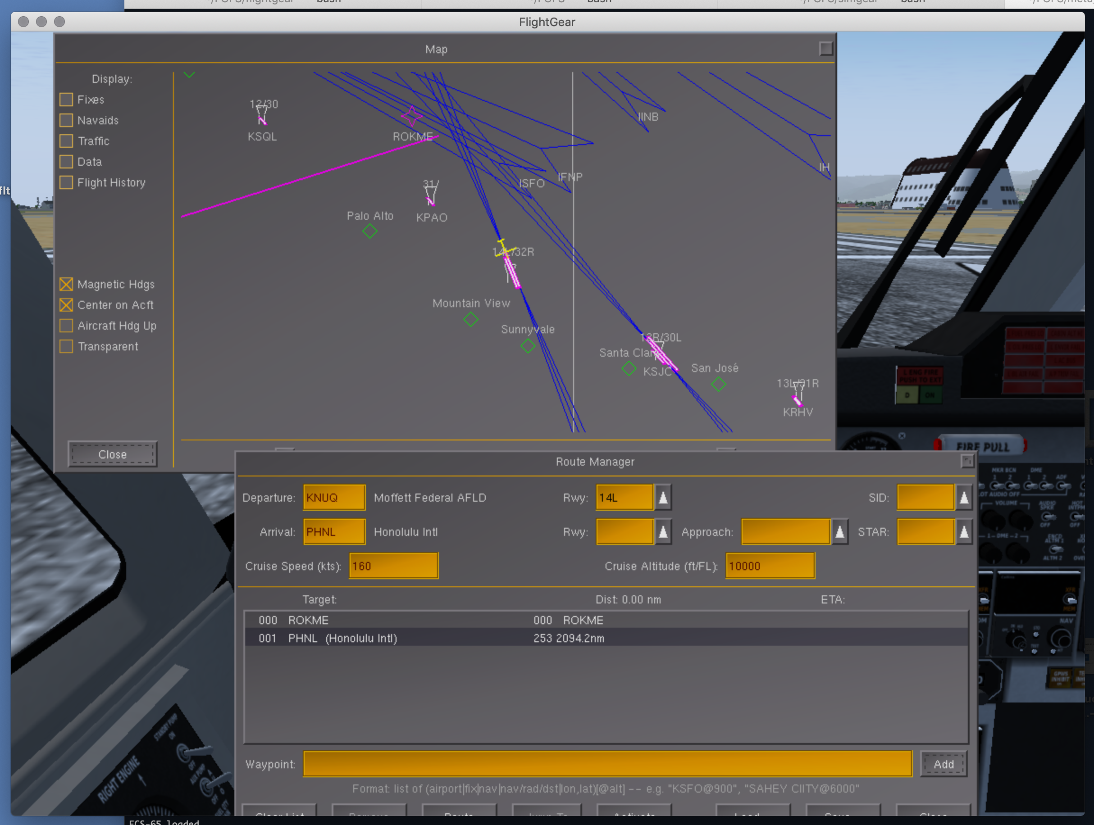1094x825 pixels.
Task: Toggle the Flight History checkbox
Action: 66,182
